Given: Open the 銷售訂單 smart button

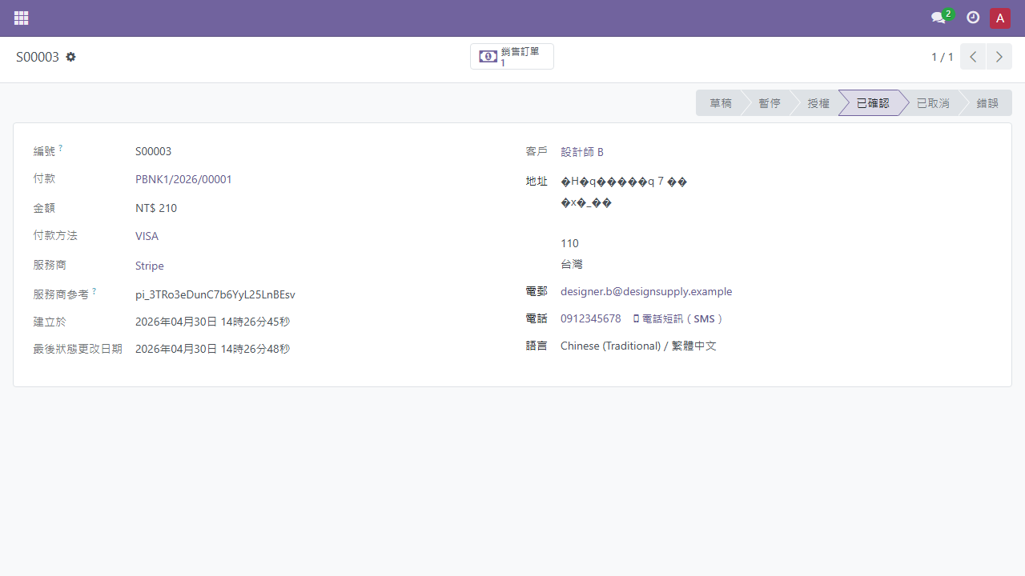Looking at the screenshot, I should click(512, 57).
